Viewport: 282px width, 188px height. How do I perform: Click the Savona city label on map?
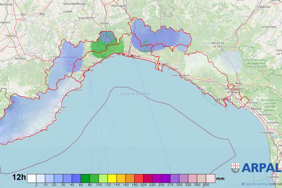click(87, 70)
